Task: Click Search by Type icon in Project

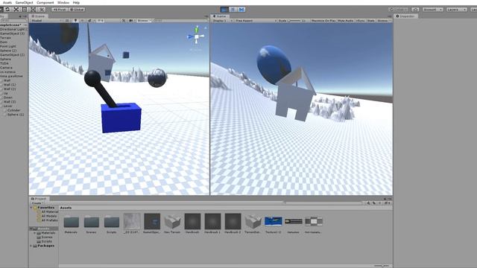Action: (368, 203)
